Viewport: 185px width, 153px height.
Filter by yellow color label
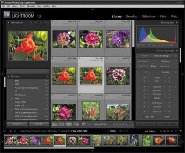pyautogui.click(x=165, y=131)
